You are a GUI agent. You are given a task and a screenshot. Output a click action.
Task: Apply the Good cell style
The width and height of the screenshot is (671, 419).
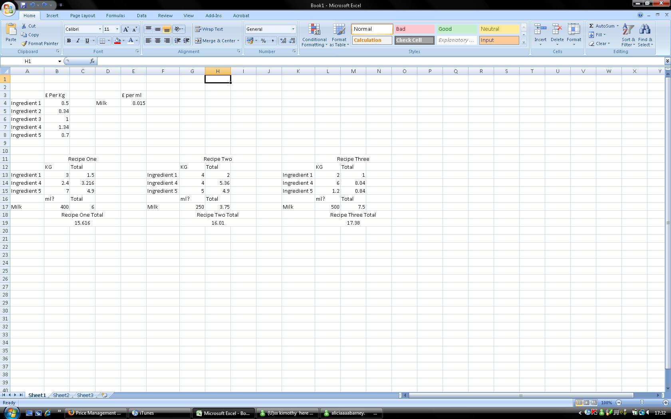pyautogui.click(x=457, y=29)
